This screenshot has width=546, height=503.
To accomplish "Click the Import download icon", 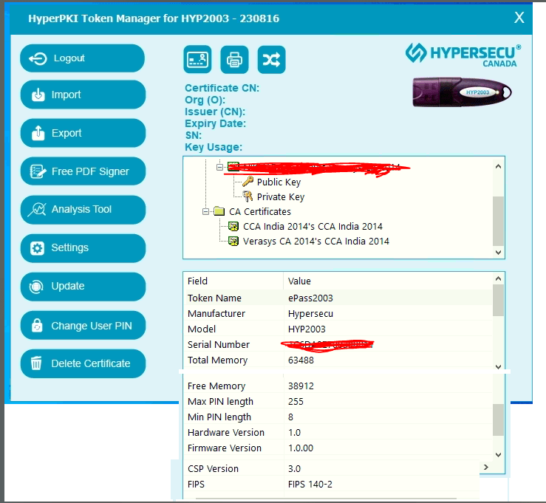I will [x=38, y=95].
